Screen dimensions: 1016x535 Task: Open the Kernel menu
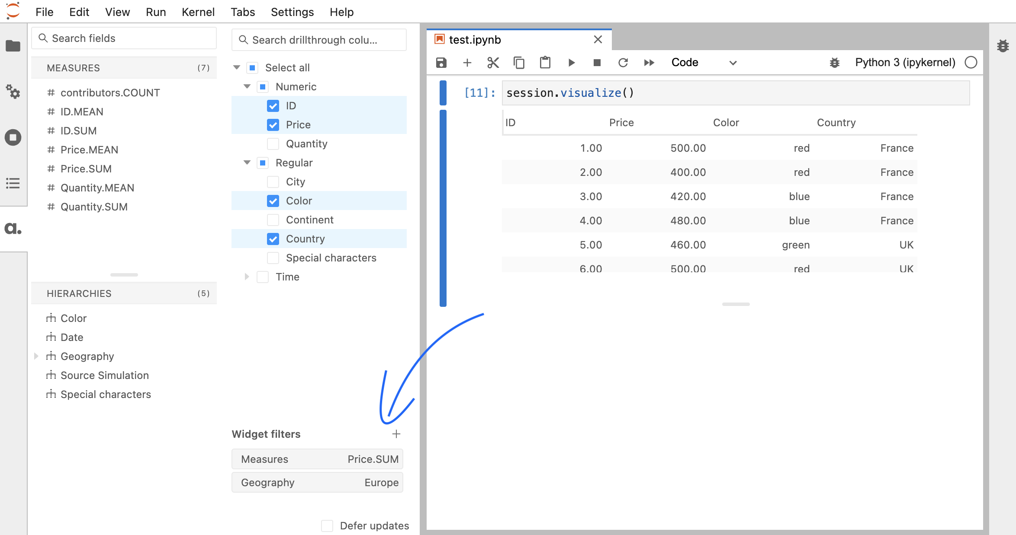pos(198,12)
